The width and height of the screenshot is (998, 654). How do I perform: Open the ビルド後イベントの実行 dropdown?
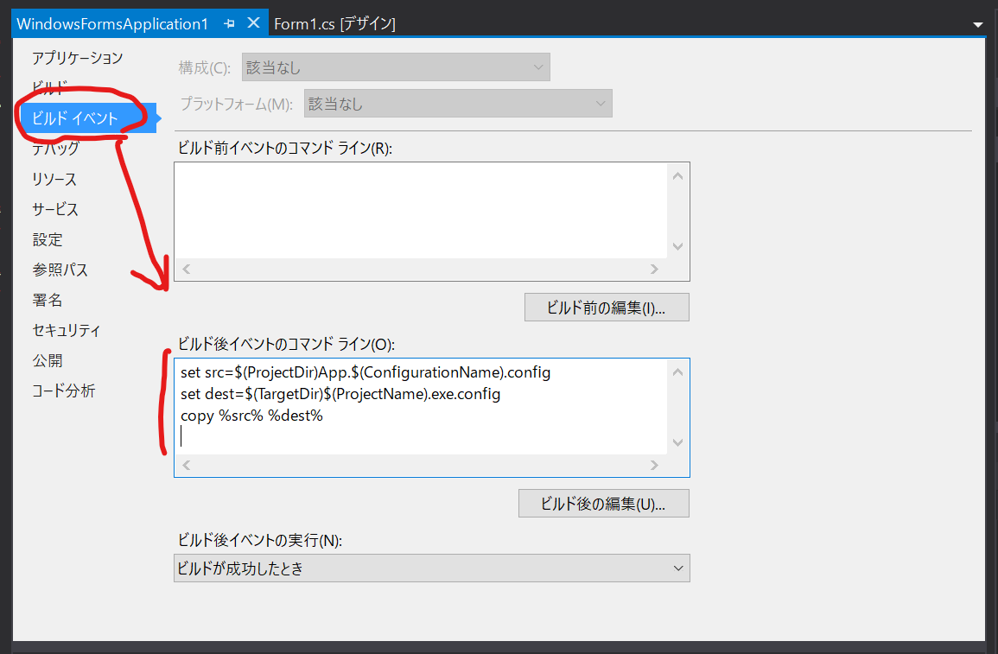pyautogui.click(x=431, y=568)
